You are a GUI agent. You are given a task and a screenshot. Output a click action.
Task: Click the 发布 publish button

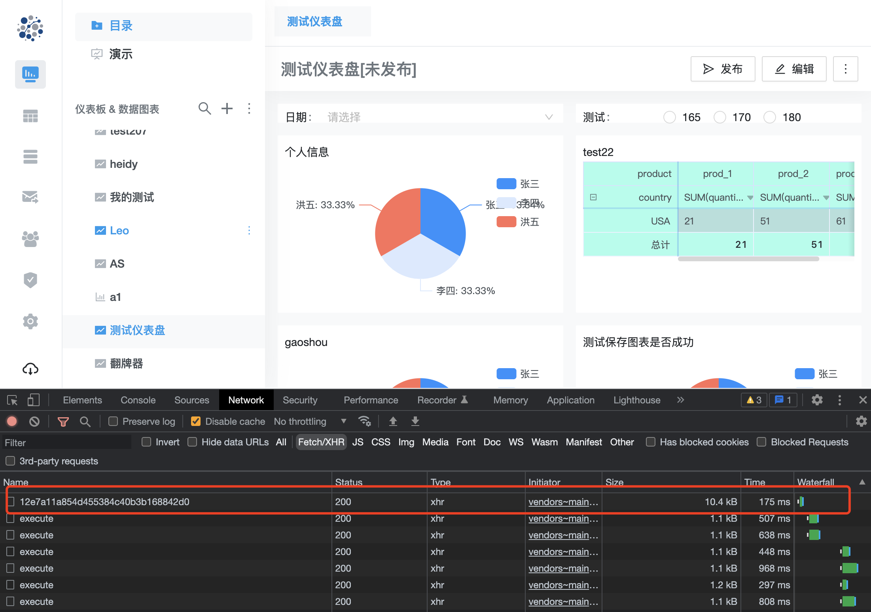tap(723, 69)
